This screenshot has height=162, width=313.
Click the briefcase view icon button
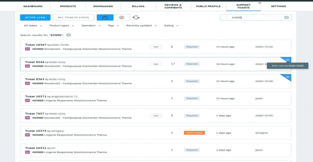105,18
